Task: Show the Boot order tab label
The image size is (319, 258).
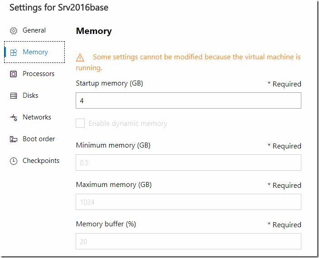Action: [x=39, y=139]
